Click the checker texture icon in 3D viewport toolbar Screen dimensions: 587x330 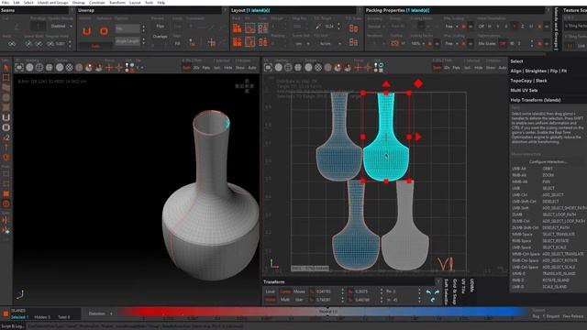[x=70, y=67]
